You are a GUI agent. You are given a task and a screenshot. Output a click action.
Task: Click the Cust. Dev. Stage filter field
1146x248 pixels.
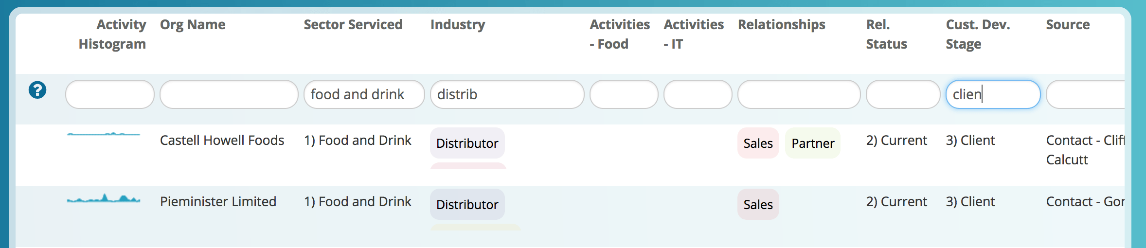tap(992, 94)
